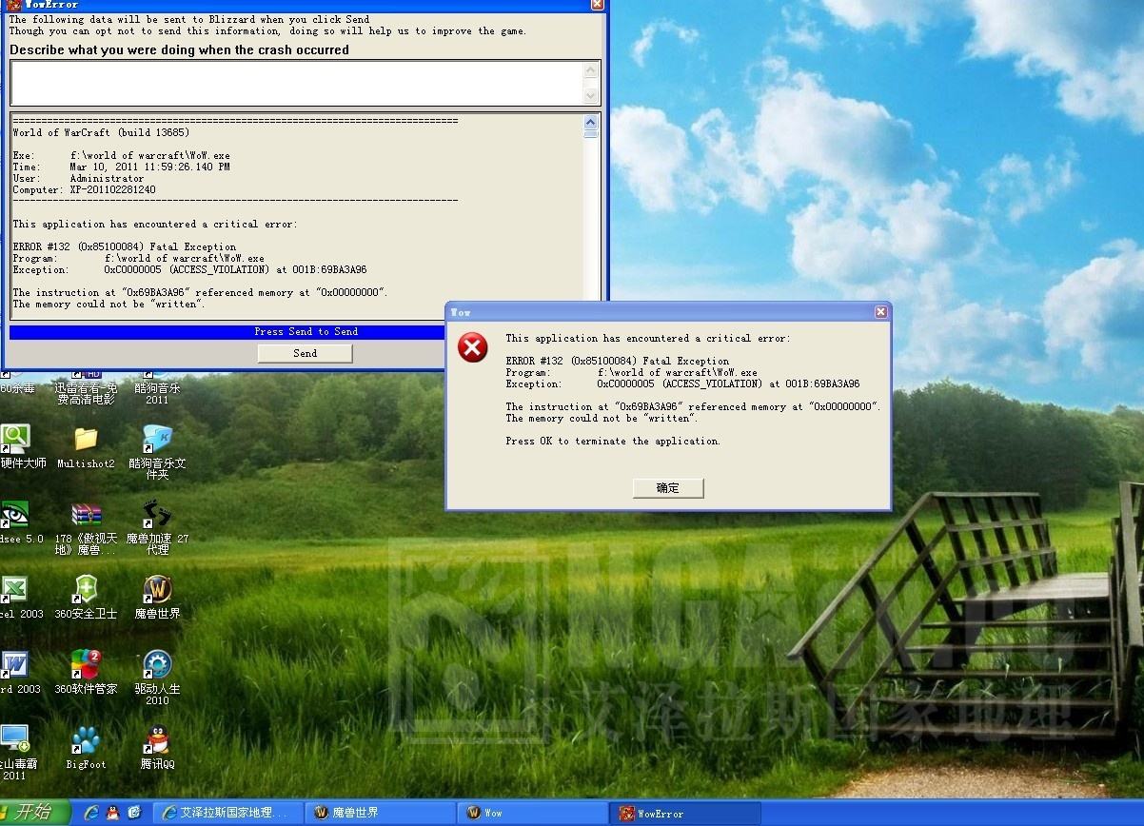1144x826 pixels.
Task: Open 魔兽加速 27代理 desktop shortcut
Action: (157, 528)
